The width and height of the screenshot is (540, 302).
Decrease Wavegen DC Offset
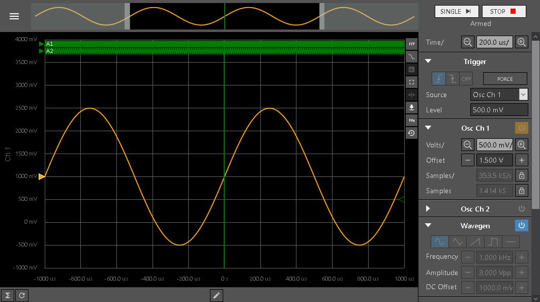pos(468,288)
